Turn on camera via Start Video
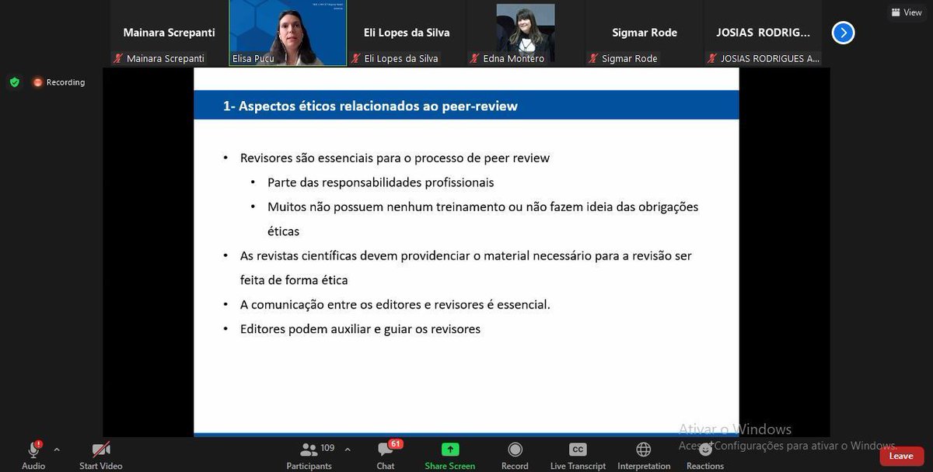The image size is (933, 472). [101, 455]
